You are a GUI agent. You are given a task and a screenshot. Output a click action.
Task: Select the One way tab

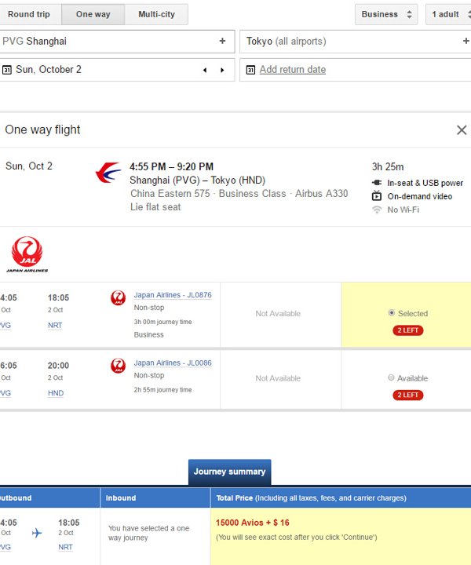click(93, 14)
